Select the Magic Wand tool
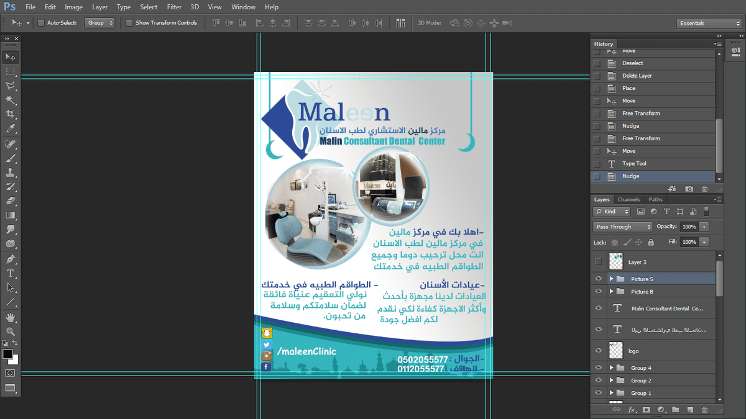Viewport: 746px width, 419px height. click(x=11, y=100)
